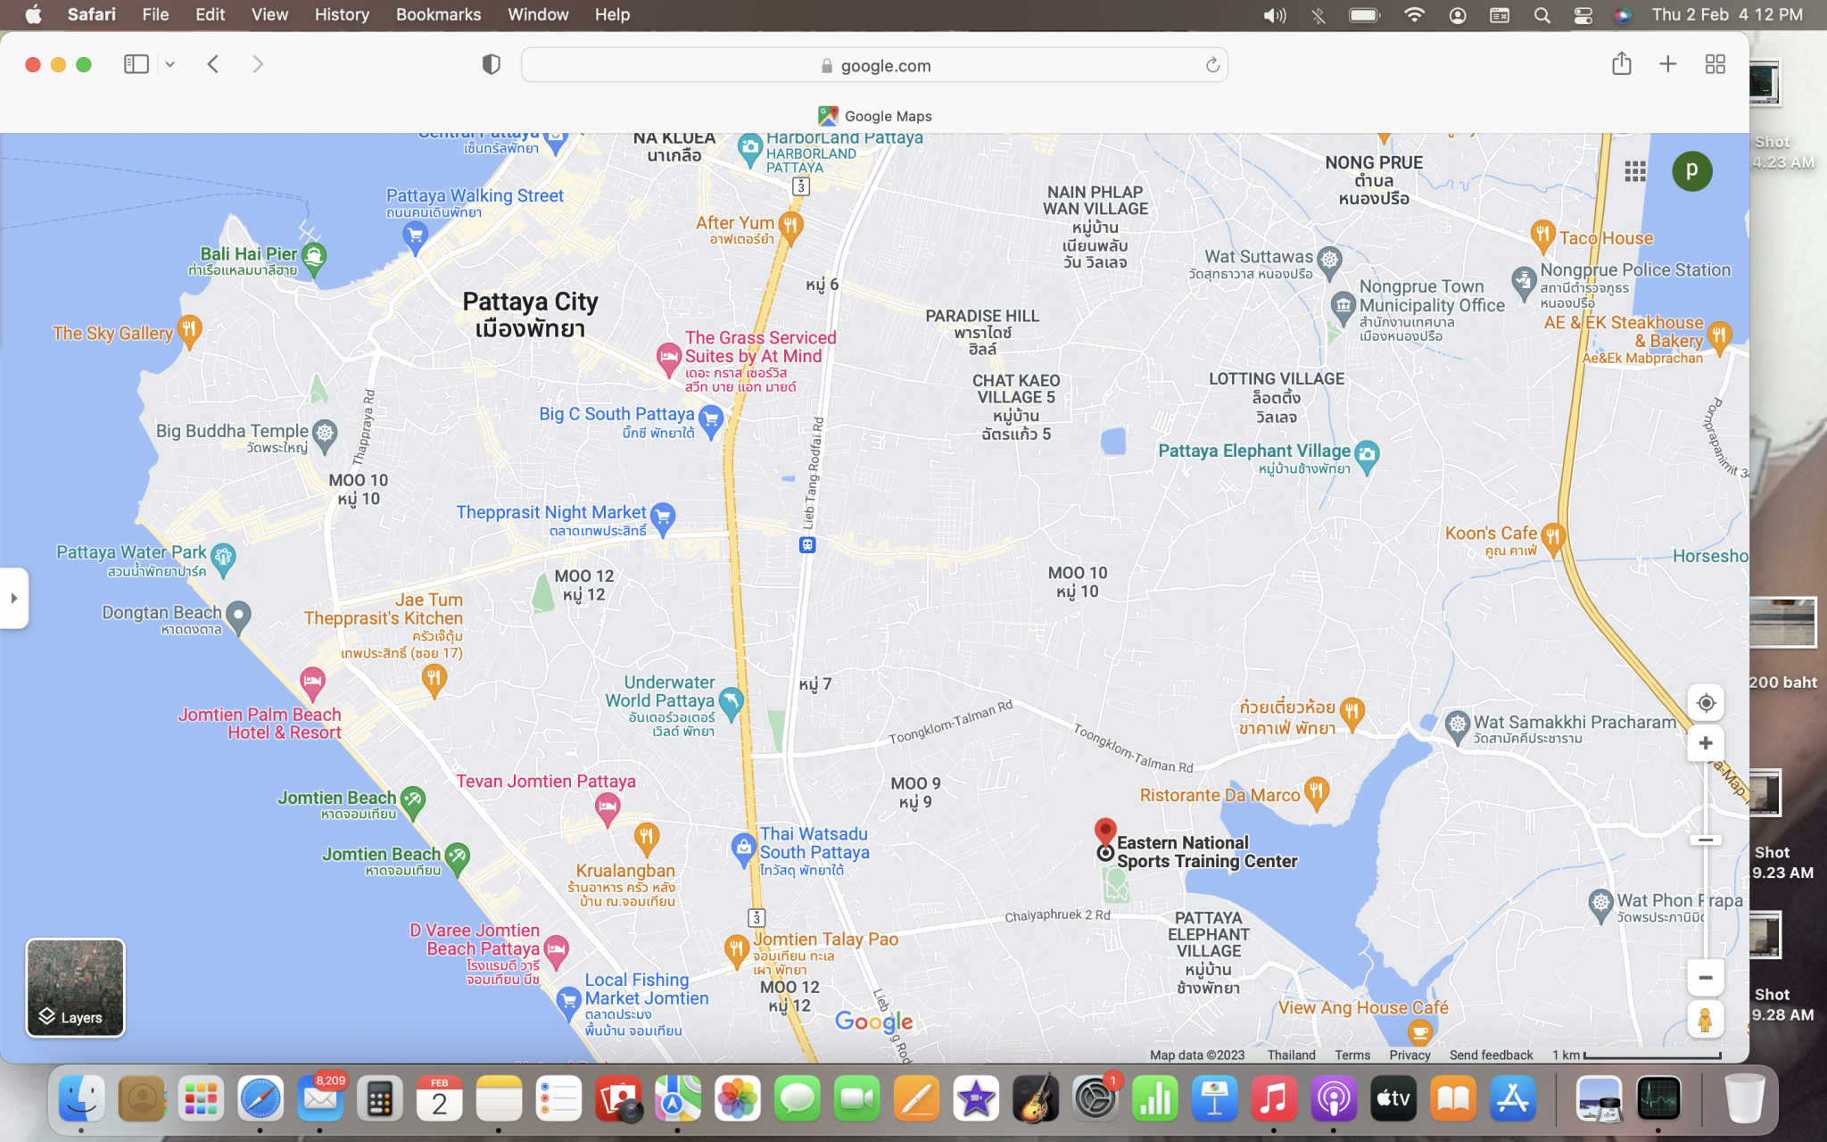Select the Pattaya Walking Street shopping pin

(415, 236)
